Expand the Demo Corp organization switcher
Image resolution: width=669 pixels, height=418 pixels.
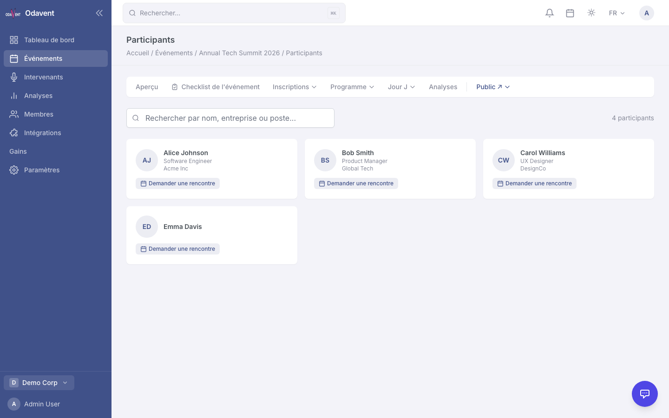(x=39, y=383)
